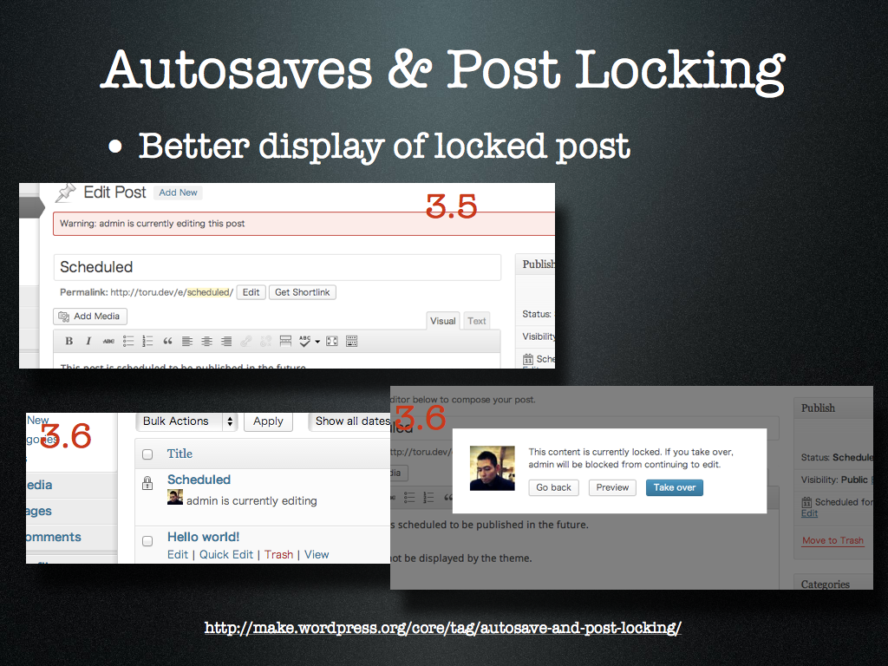Sort posts by the Title column header
888x666 pixels.
point(180,454)
